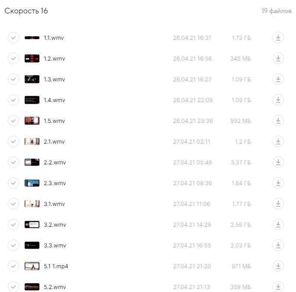This screenshot has height=292, width=296.
Task: Open the 1.5.wmv video thumbnail
Action: pos(32,121)
